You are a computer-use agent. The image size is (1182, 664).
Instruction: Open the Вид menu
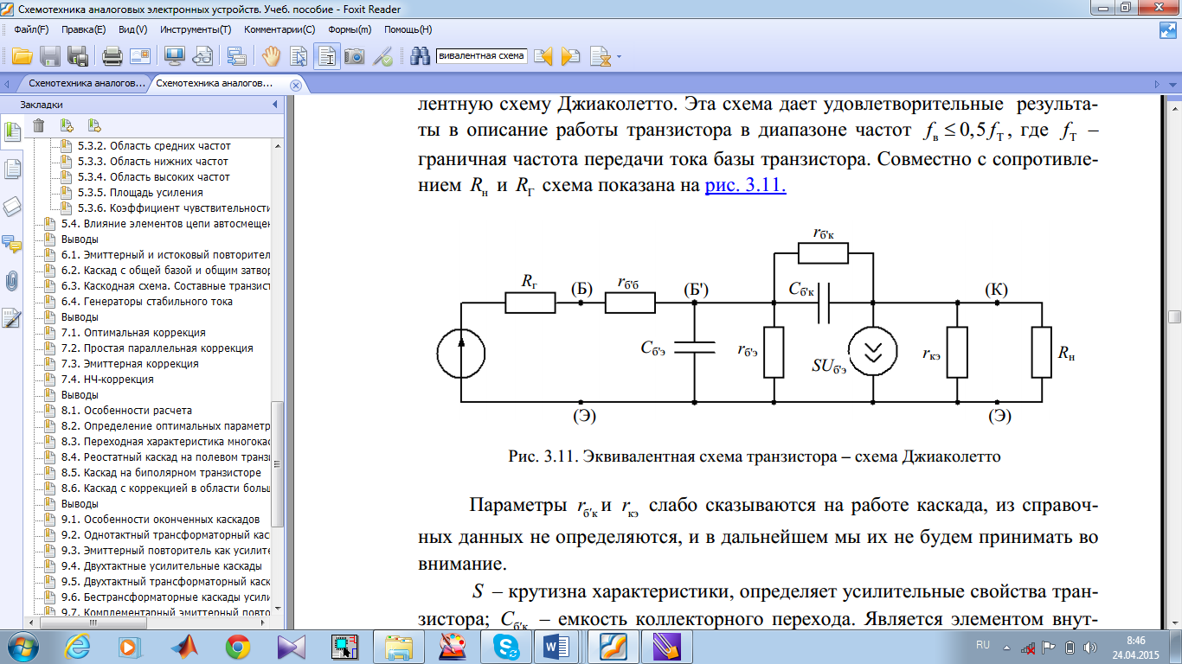coord(132,29)
